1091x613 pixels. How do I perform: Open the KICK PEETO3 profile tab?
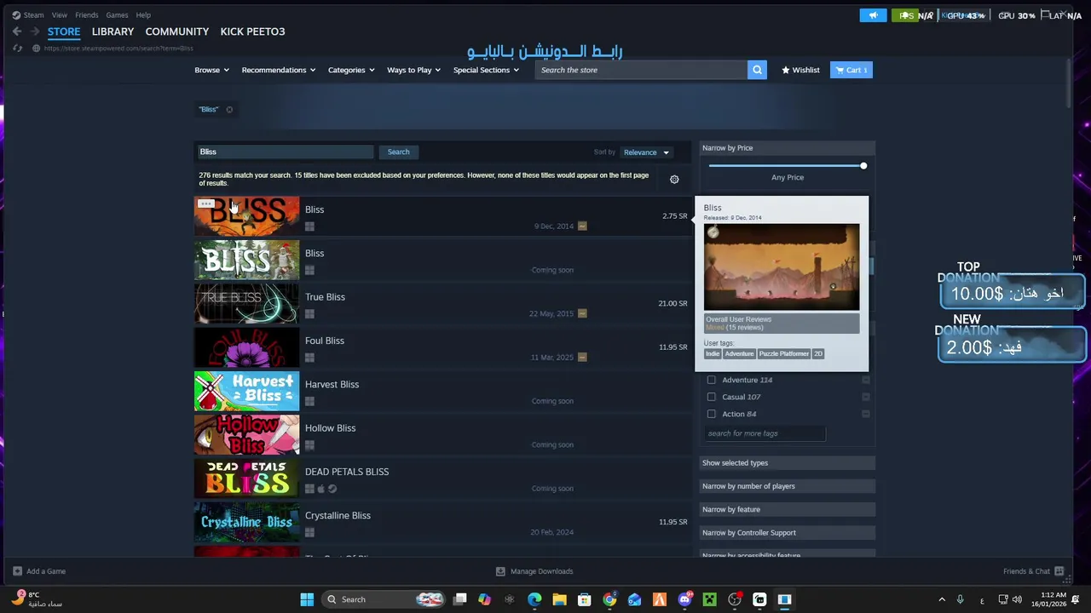[x=252, y=32]
